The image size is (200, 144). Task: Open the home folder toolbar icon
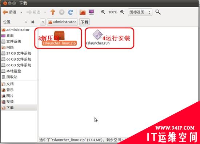click(83, 12)
